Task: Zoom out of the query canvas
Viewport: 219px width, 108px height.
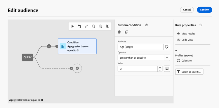Action: 93,26
